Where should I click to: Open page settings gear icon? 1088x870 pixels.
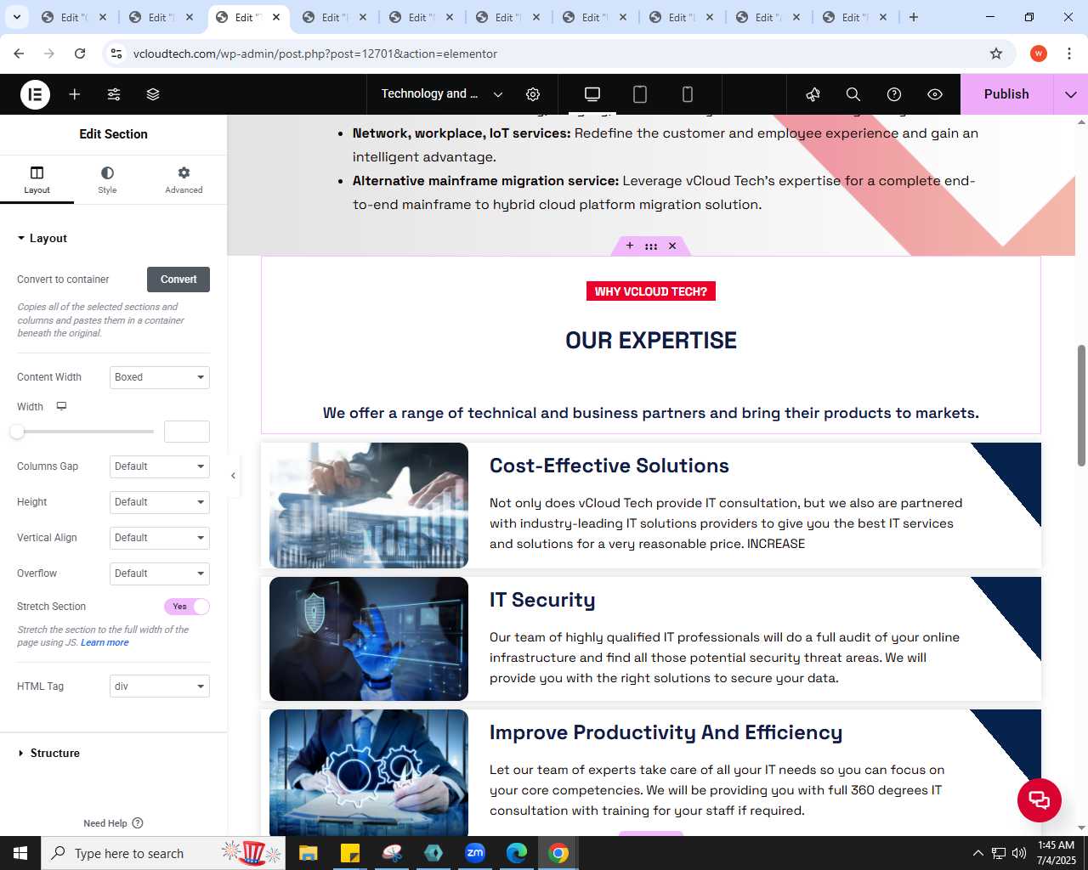533,94
